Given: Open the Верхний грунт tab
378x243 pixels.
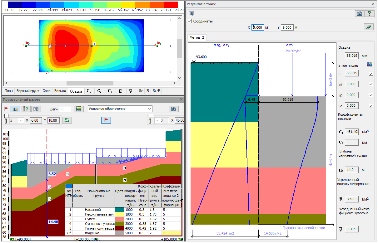Looking at the screenshot, I should click(x=28, y=91).
